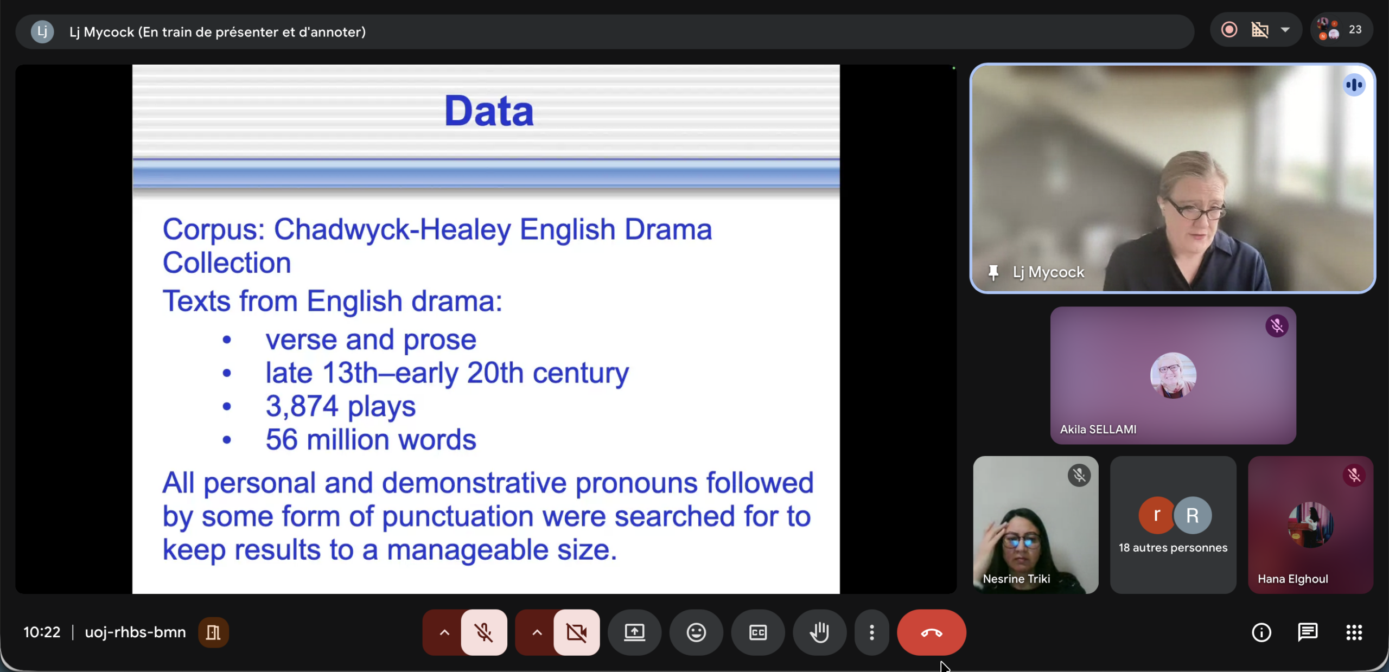Image resolution: width=1389 pixels, height=672 pixels.
Task: Select the Nesrine Triki video tile
Action: 1035,525
